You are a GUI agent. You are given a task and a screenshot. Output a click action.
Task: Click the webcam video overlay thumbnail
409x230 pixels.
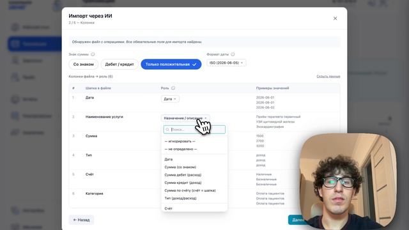348,181
